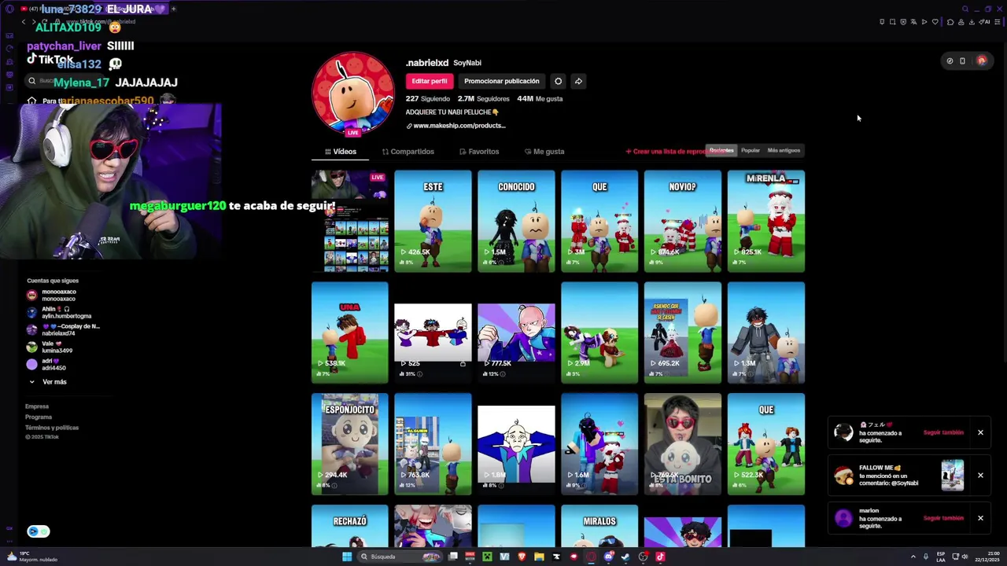Image resolution: width=1007 pixels, height=566 pixels.
Task: Click the Búsqueda taskbar search box
Action: [x=400, y=557]
